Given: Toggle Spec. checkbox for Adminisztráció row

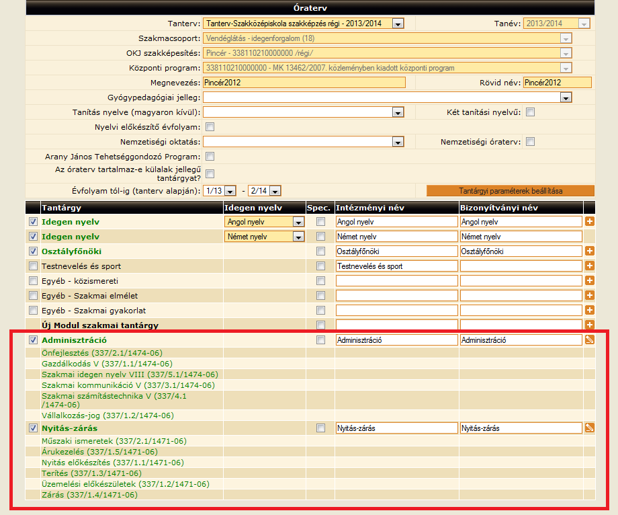Looking at the screenshot, I should (321, 340).
